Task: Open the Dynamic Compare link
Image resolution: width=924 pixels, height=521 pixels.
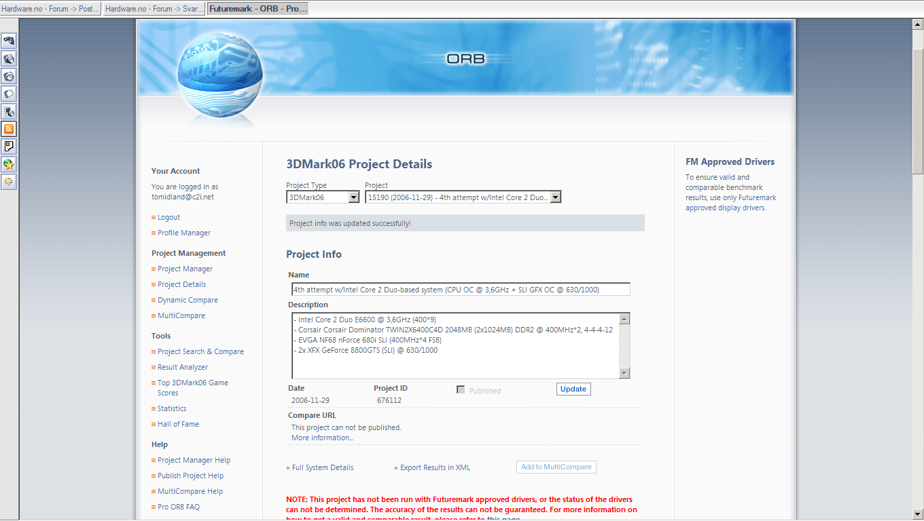Action: (188, 301)
